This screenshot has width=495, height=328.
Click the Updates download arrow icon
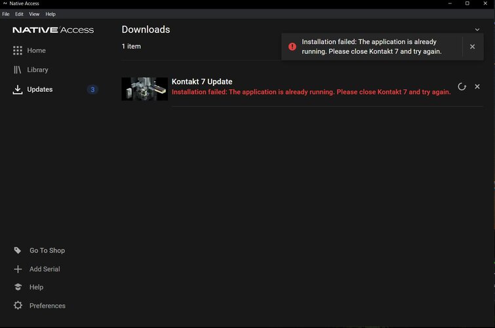(x=17, y=89)
